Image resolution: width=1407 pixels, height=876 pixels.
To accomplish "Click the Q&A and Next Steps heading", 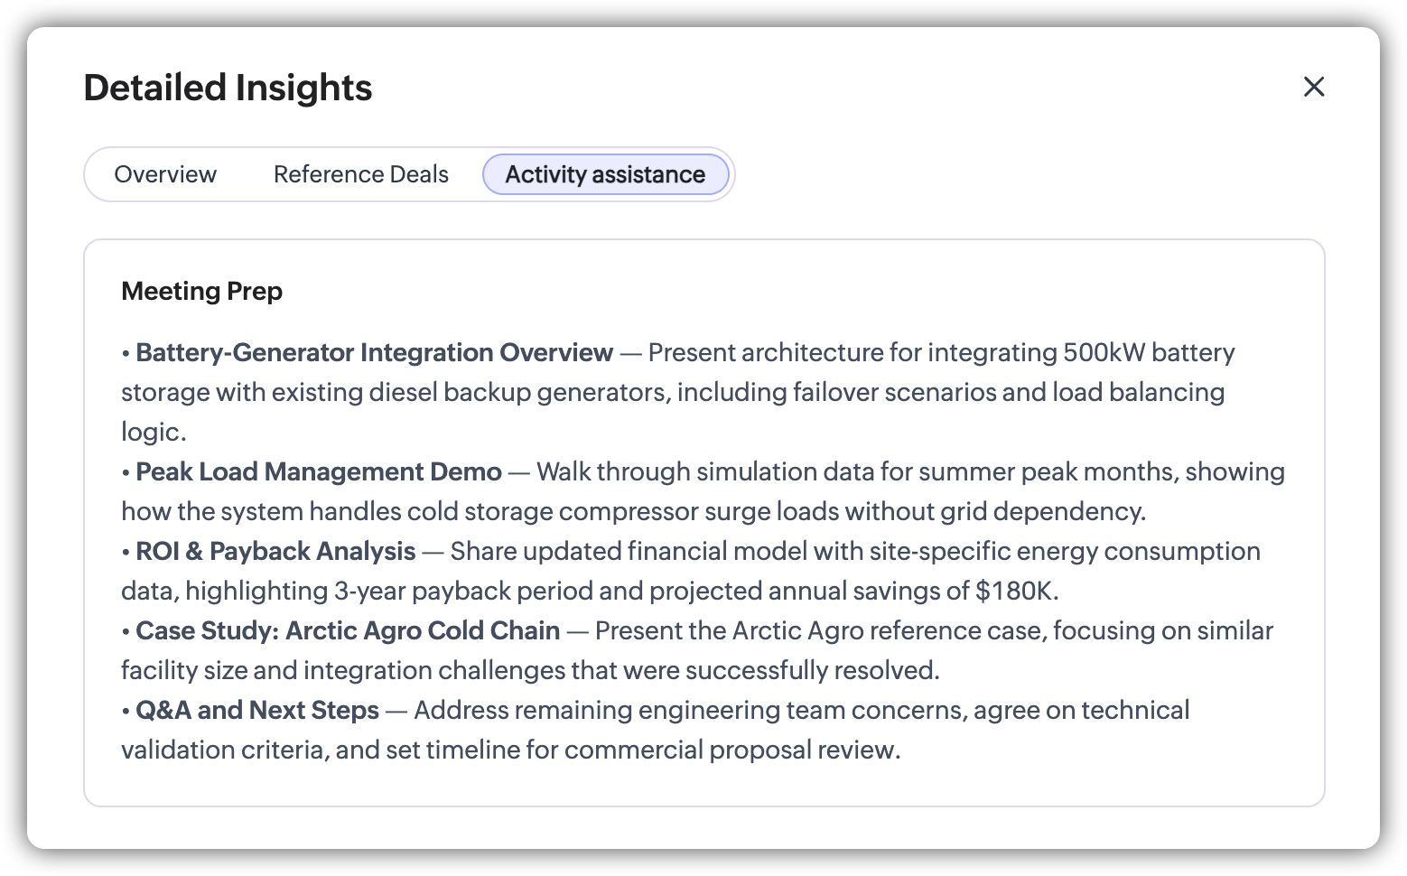I will (x=257, y=710).
